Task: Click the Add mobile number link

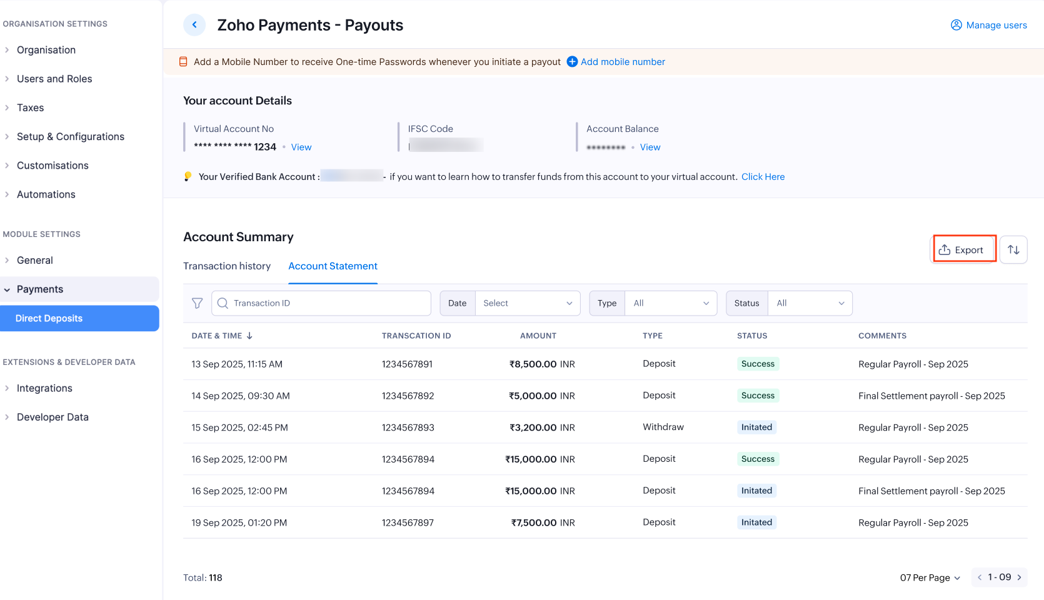Action: pos(623,61)
